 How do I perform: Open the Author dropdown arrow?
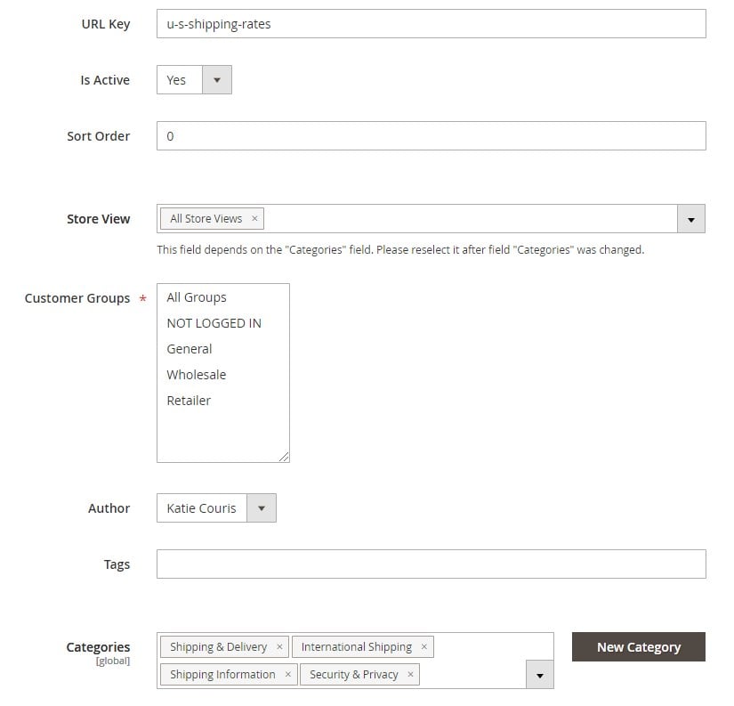tap(262, 508)
